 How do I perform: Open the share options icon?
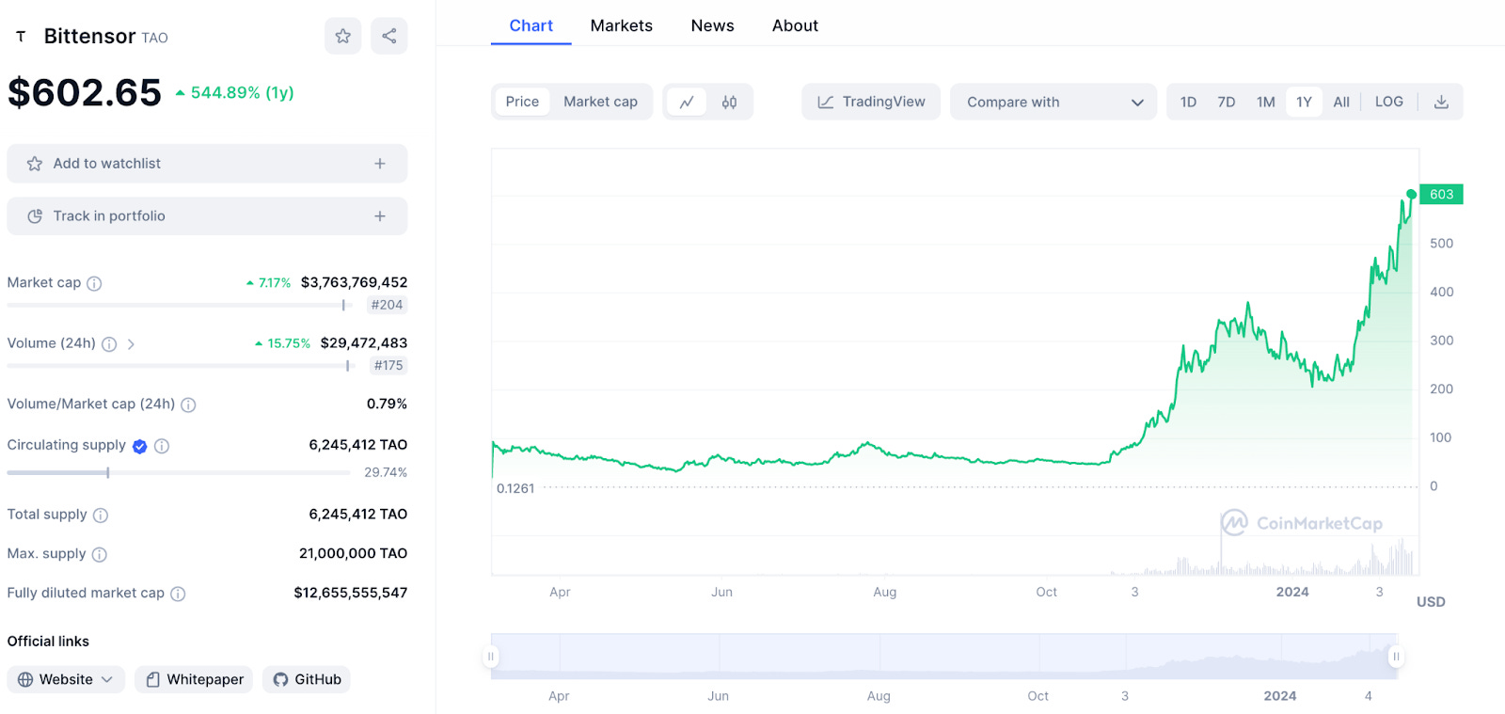388,36
